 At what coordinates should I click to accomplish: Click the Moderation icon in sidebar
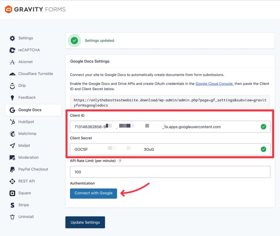[x=12, y=158]
